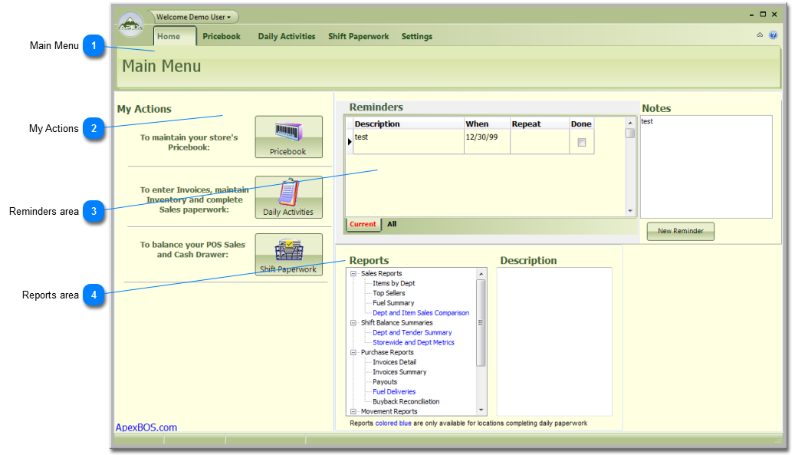Click the Reports list vertical scrollbar
795x455 pixels.
[481, 322]
